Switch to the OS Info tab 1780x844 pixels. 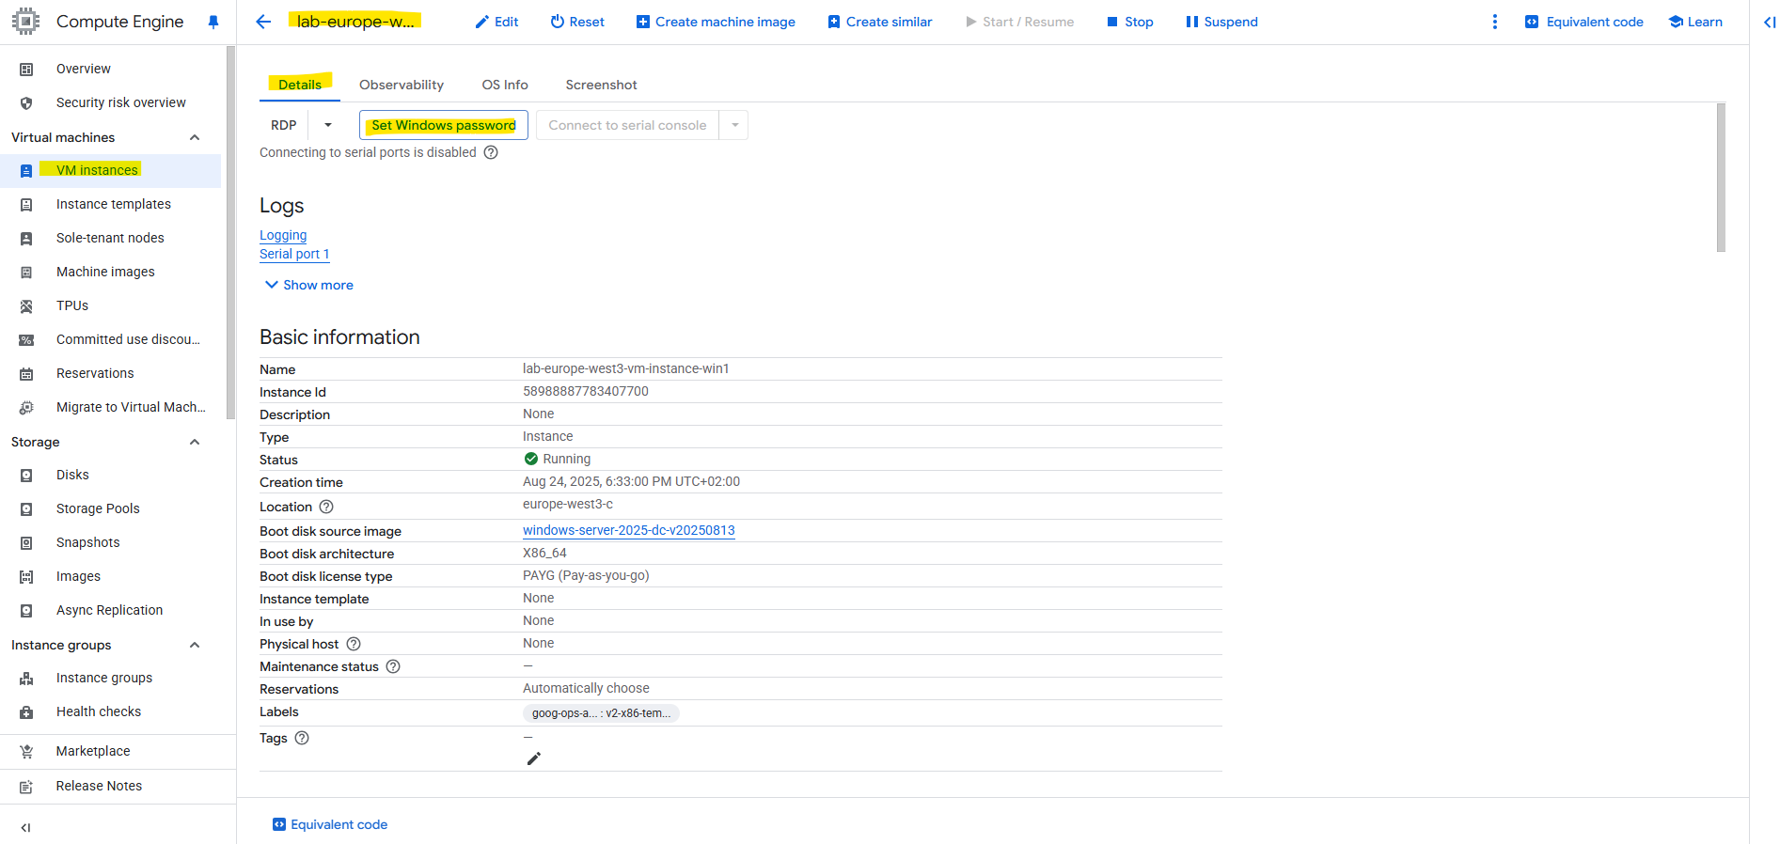505,85
